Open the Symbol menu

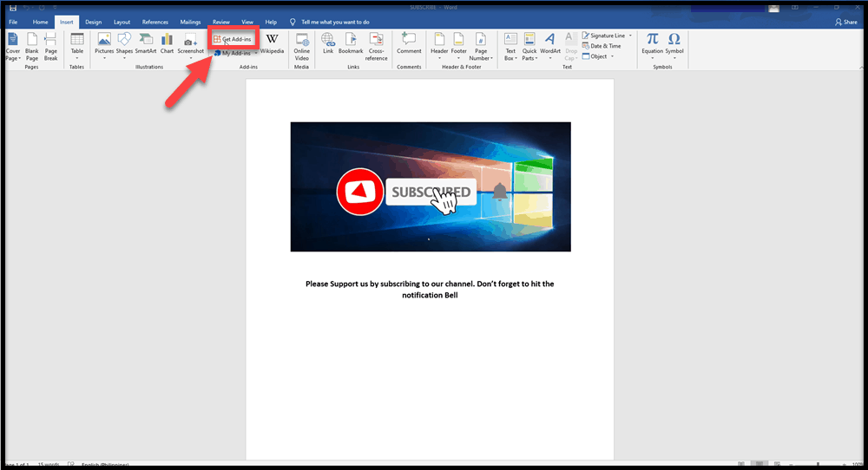tap(674, 47)
